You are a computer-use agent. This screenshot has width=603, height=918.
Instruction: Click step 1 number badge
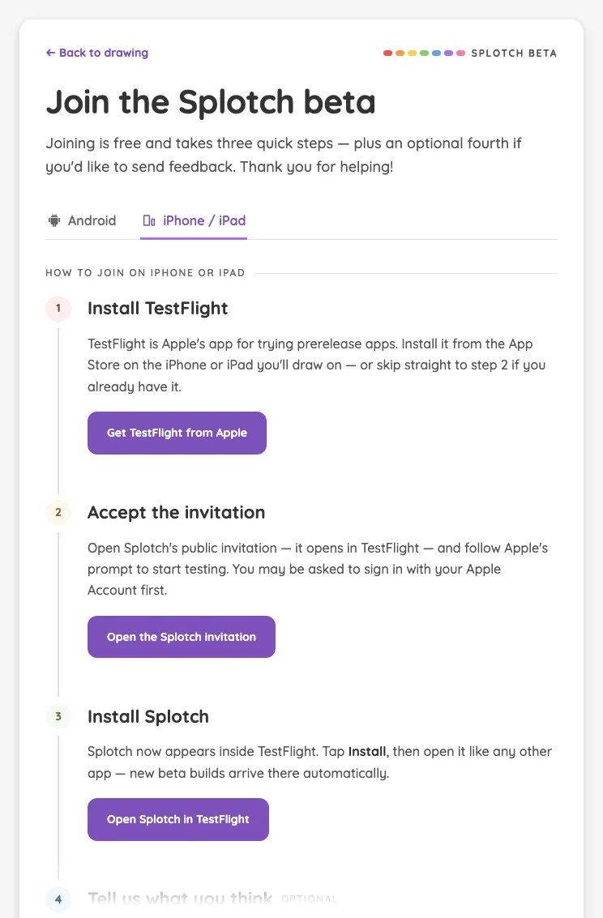click(58, 308)
